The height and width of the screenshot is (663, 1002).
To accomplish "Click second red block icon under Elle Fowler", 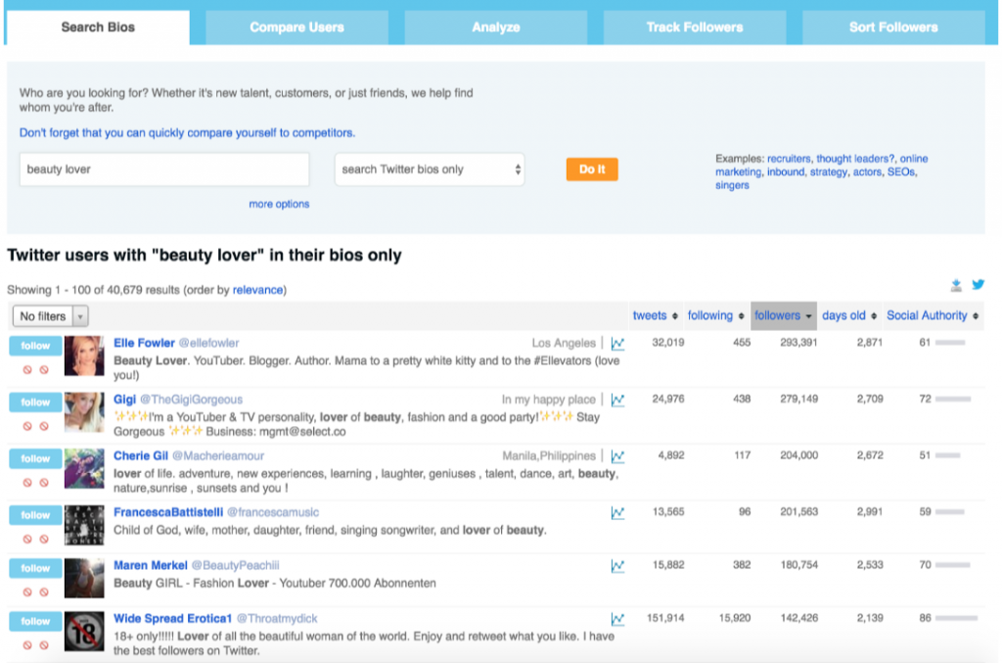I will tap(44, 369).
